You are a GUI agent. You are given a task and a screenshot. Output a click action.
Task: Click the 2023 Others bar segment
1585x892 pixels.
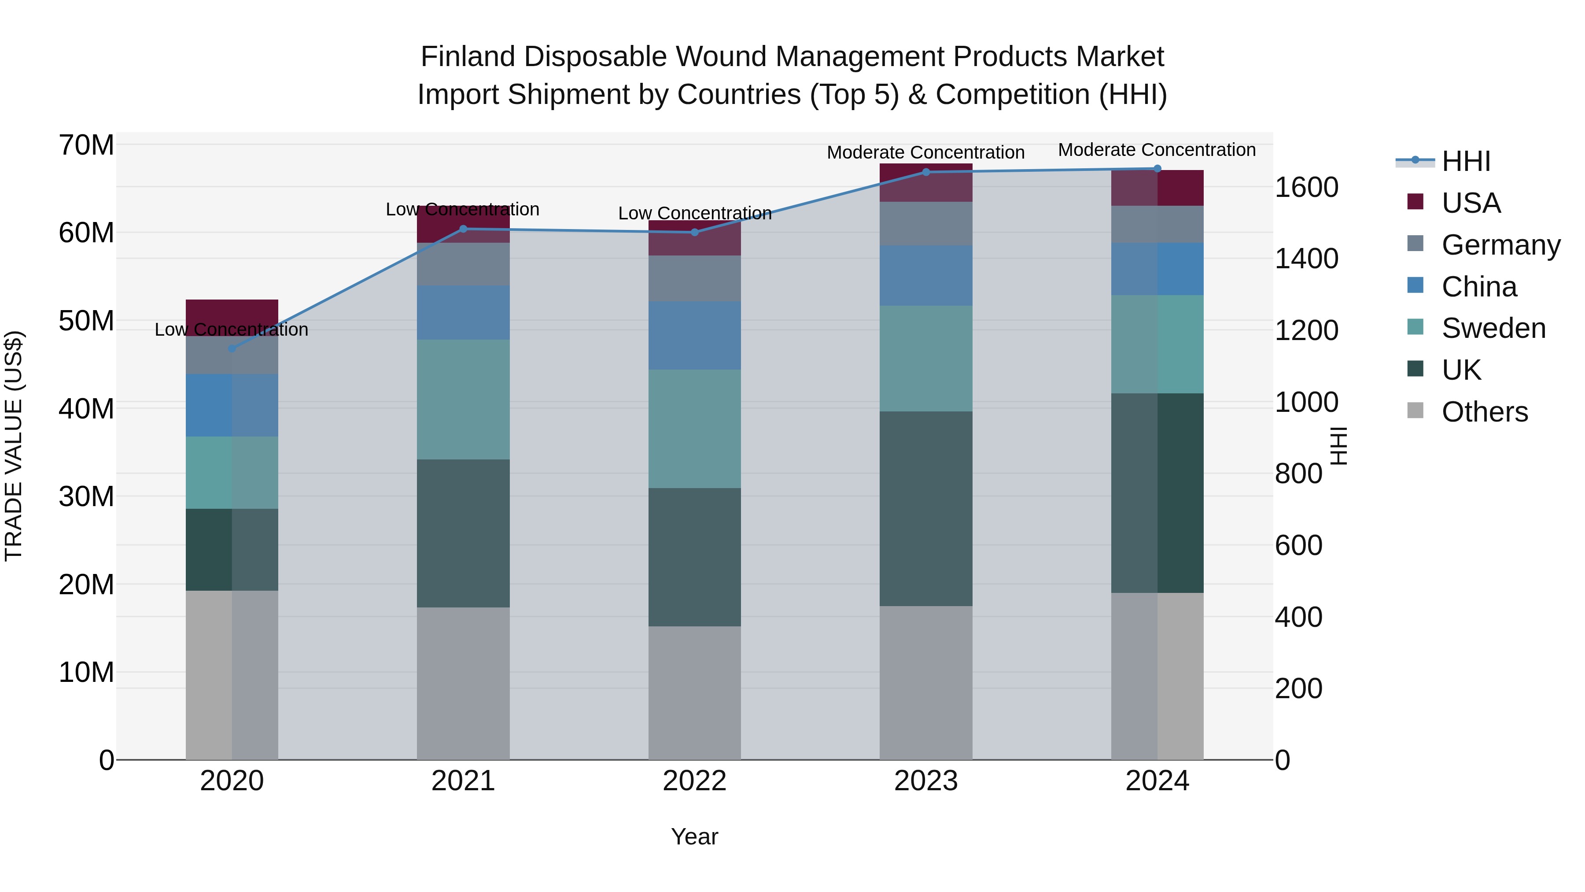tap(926, 683)
